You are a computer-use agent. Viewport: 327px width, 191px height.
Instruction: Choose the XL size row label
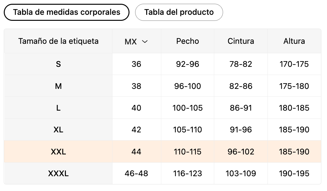coord(58,130)
